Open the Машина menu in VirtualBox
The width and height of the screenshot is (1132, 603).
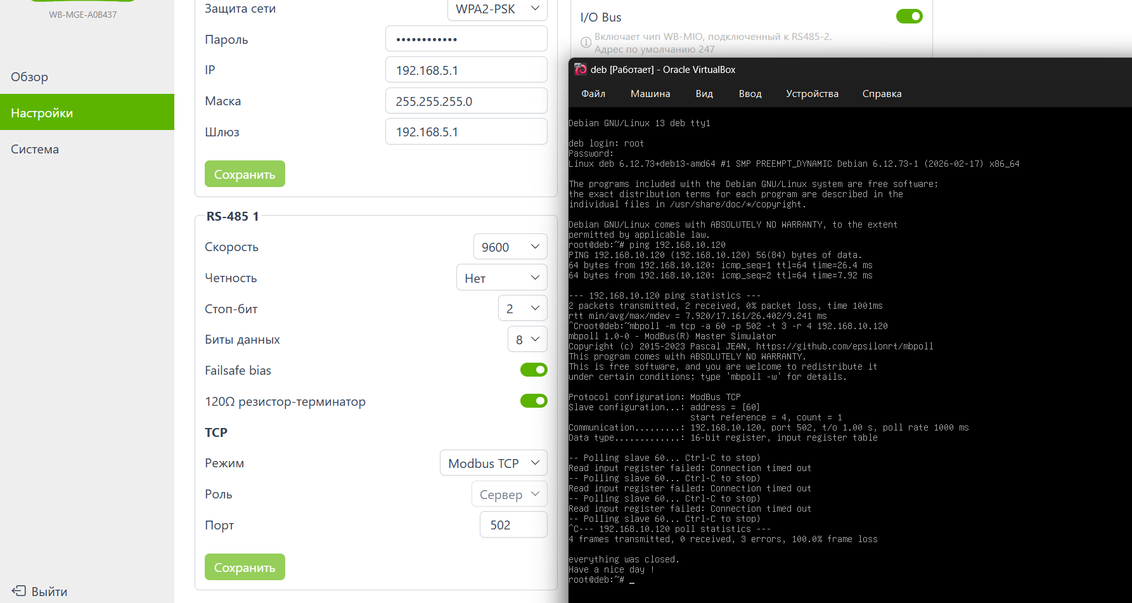[650, 94]
